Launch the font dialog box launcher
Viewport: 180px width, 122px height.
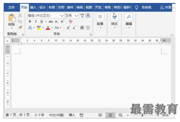pos(91,35)
